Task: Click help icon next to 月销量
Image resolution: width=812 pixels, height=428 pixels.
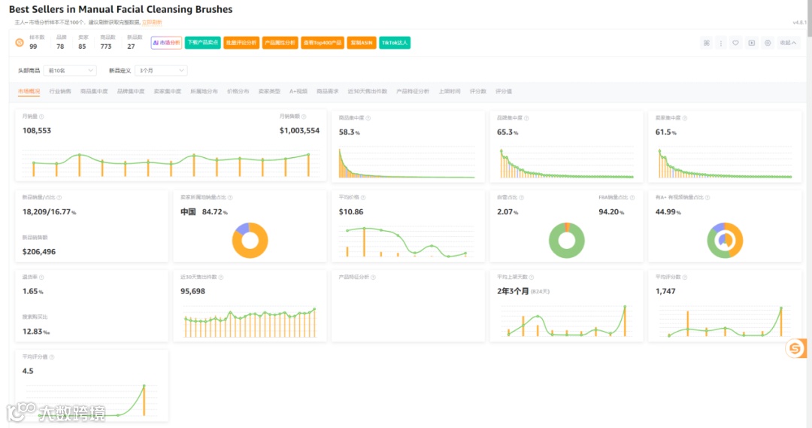Action: [41, 117]
